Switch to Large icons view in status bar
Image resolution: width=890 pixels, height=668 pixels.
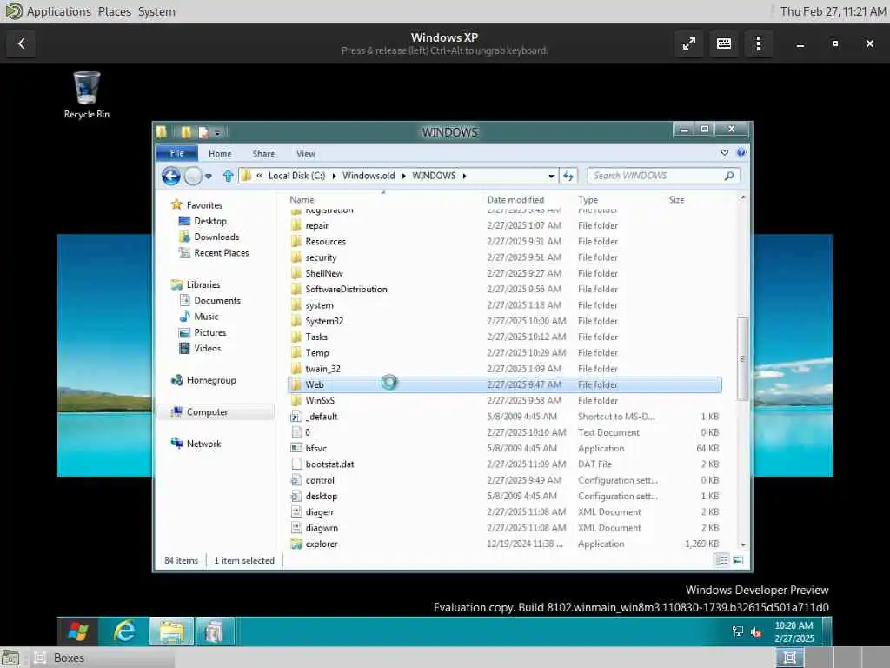(x=738, y=560)
